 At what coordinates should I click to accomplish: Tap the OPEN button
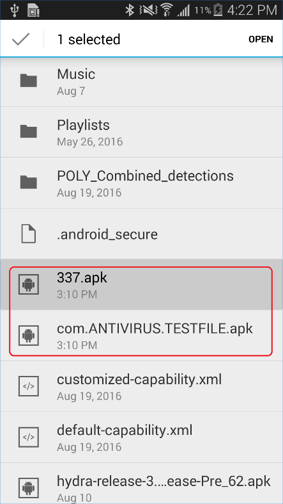(x=261, y=39)
